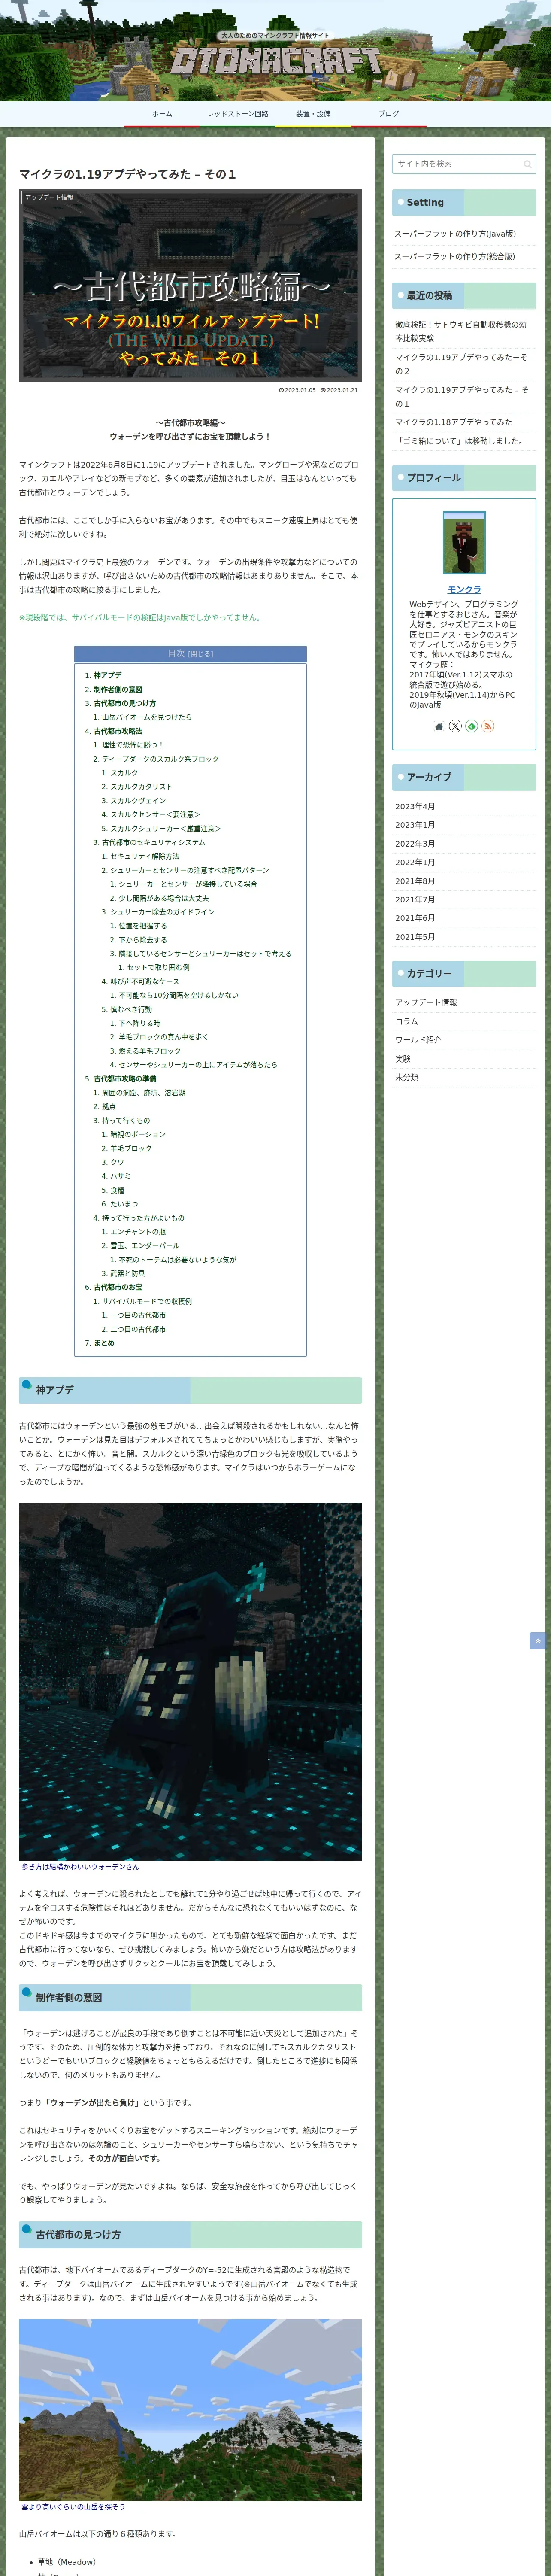Click the モンクラ profile name link
The image size is (551, 2576).
464,590
